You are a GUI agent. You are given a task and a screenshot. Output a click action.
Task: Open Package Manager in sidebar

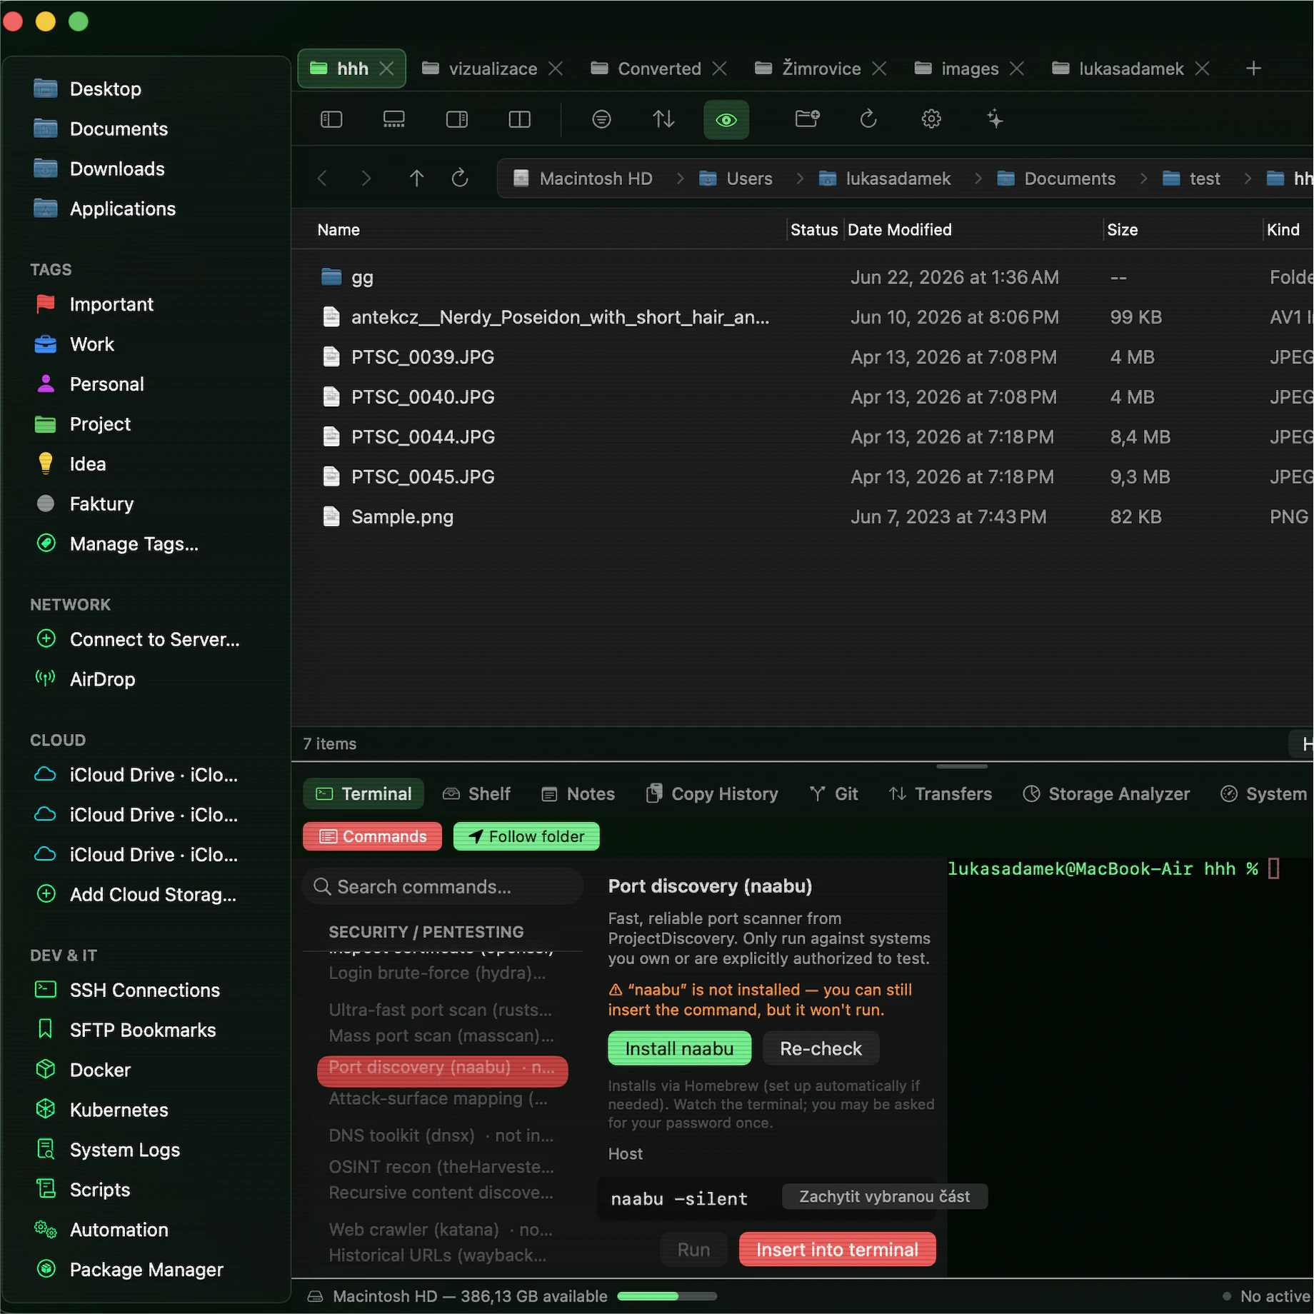point(146,1270)
